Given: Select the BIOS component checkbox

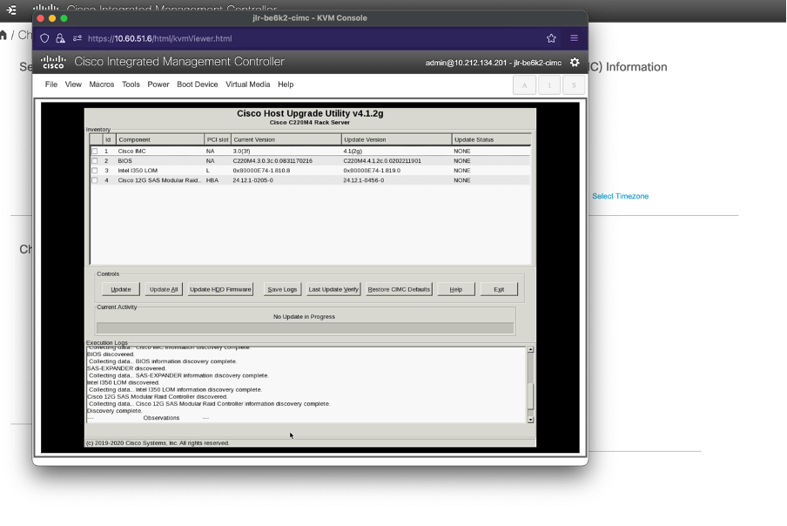Looking at the screenshot, I should click(x=95, y=161).
